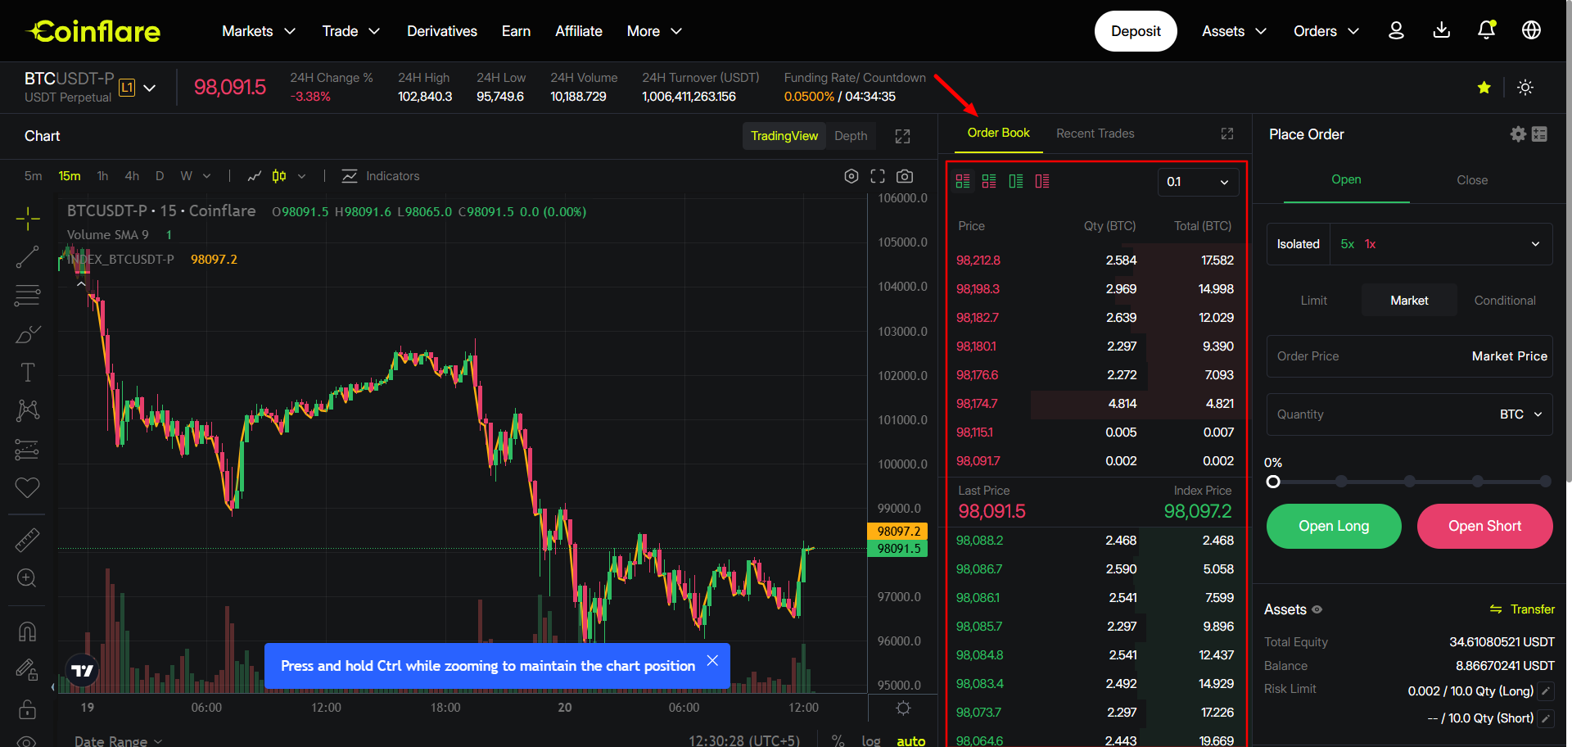The width and height of the screenshot is (1572, 747).
Task: Click the quantity percentage slider handle
Action: coord(1273,482)
